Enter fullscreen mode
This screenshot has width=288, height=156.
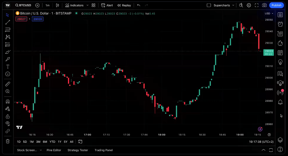(x=257, y=5)
